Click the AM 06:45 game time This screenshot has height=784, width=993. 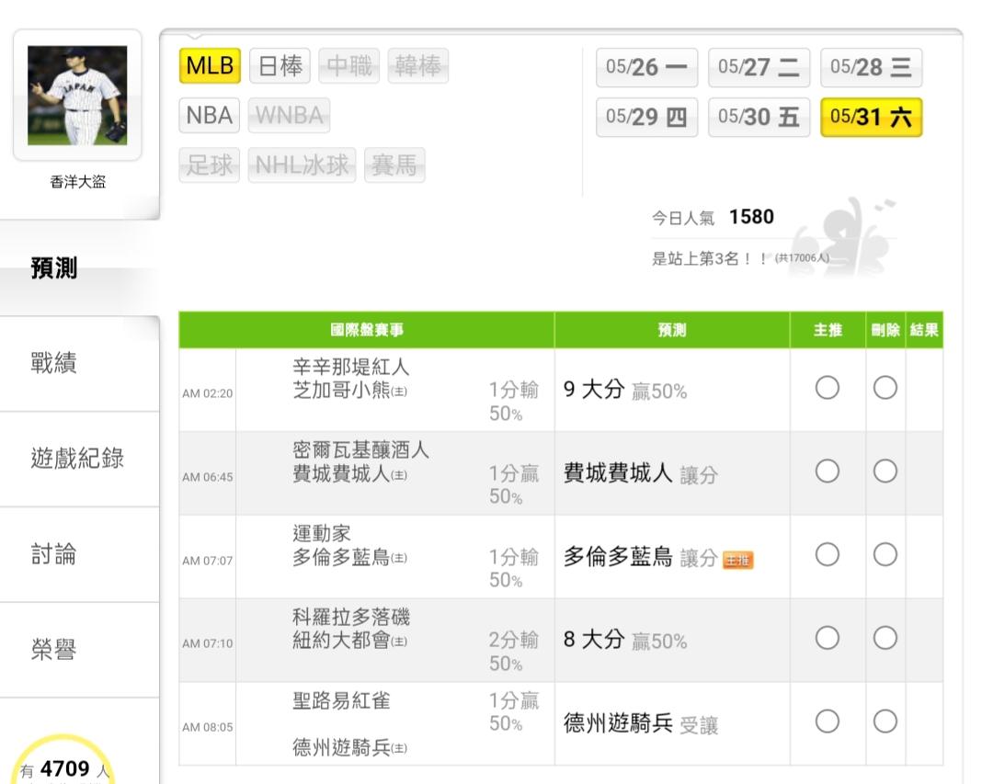click(x=207, y=477)
